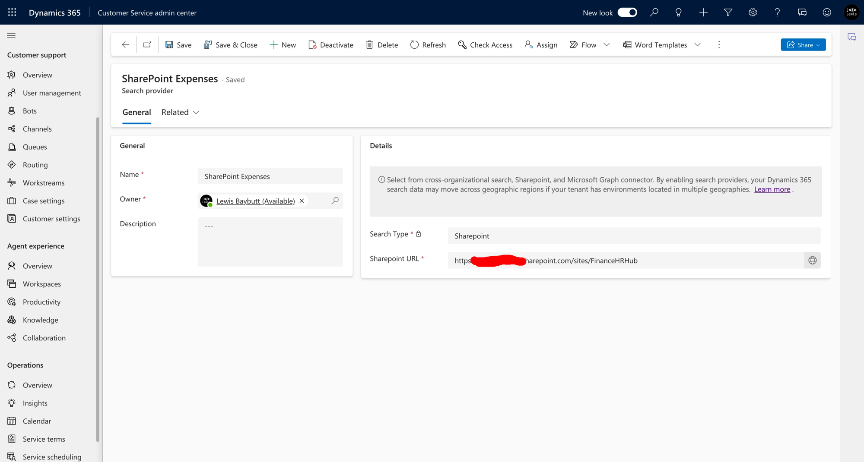Collapse the sidebar with hamburger icon
Screen dimensions: 864x462
(x=12, y=35)
